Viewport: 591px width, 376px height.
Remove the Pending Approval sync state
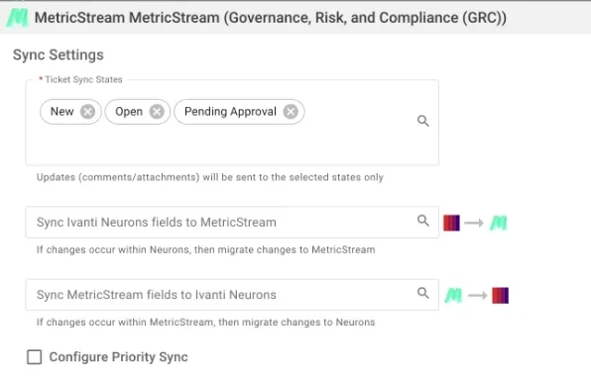[291, 112]
